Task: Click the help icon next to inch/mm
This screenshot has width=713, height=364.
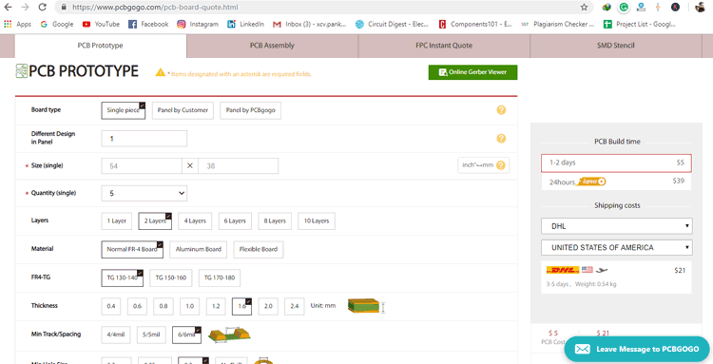Action: pyautogui.click(x=501, y=165)
